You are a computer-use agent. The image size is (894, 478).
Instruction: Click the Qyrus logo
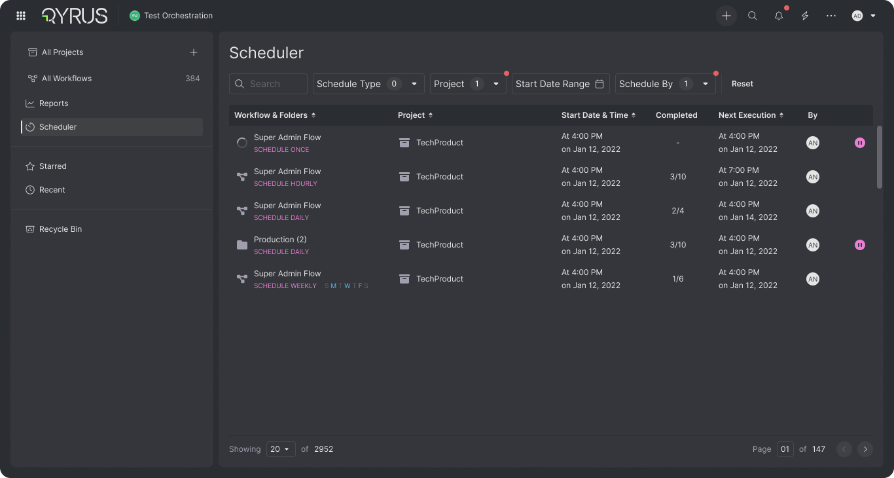[x=75, y=16]
